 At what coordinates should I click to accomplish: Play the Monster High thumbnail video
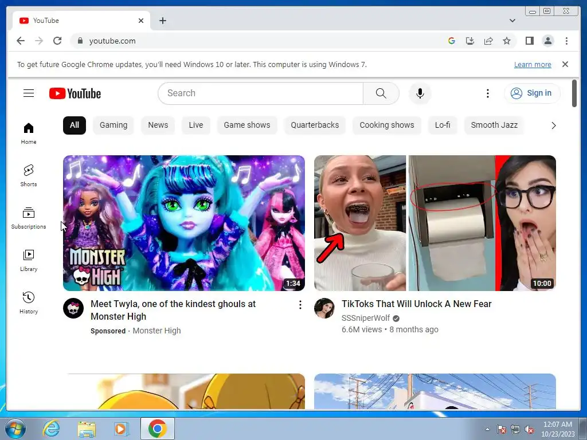pyautogui.click(x=184, y=223)
